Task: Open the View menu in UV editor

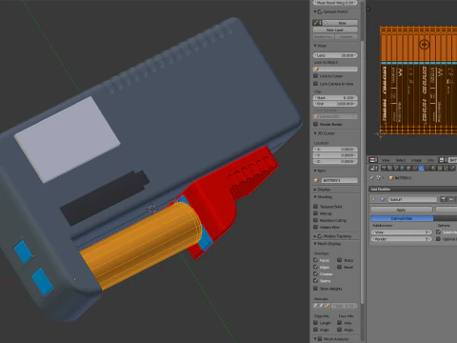Action: pos(386,160)
